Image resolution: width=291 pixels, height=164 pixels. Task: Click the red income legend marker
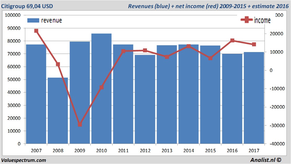246,20
